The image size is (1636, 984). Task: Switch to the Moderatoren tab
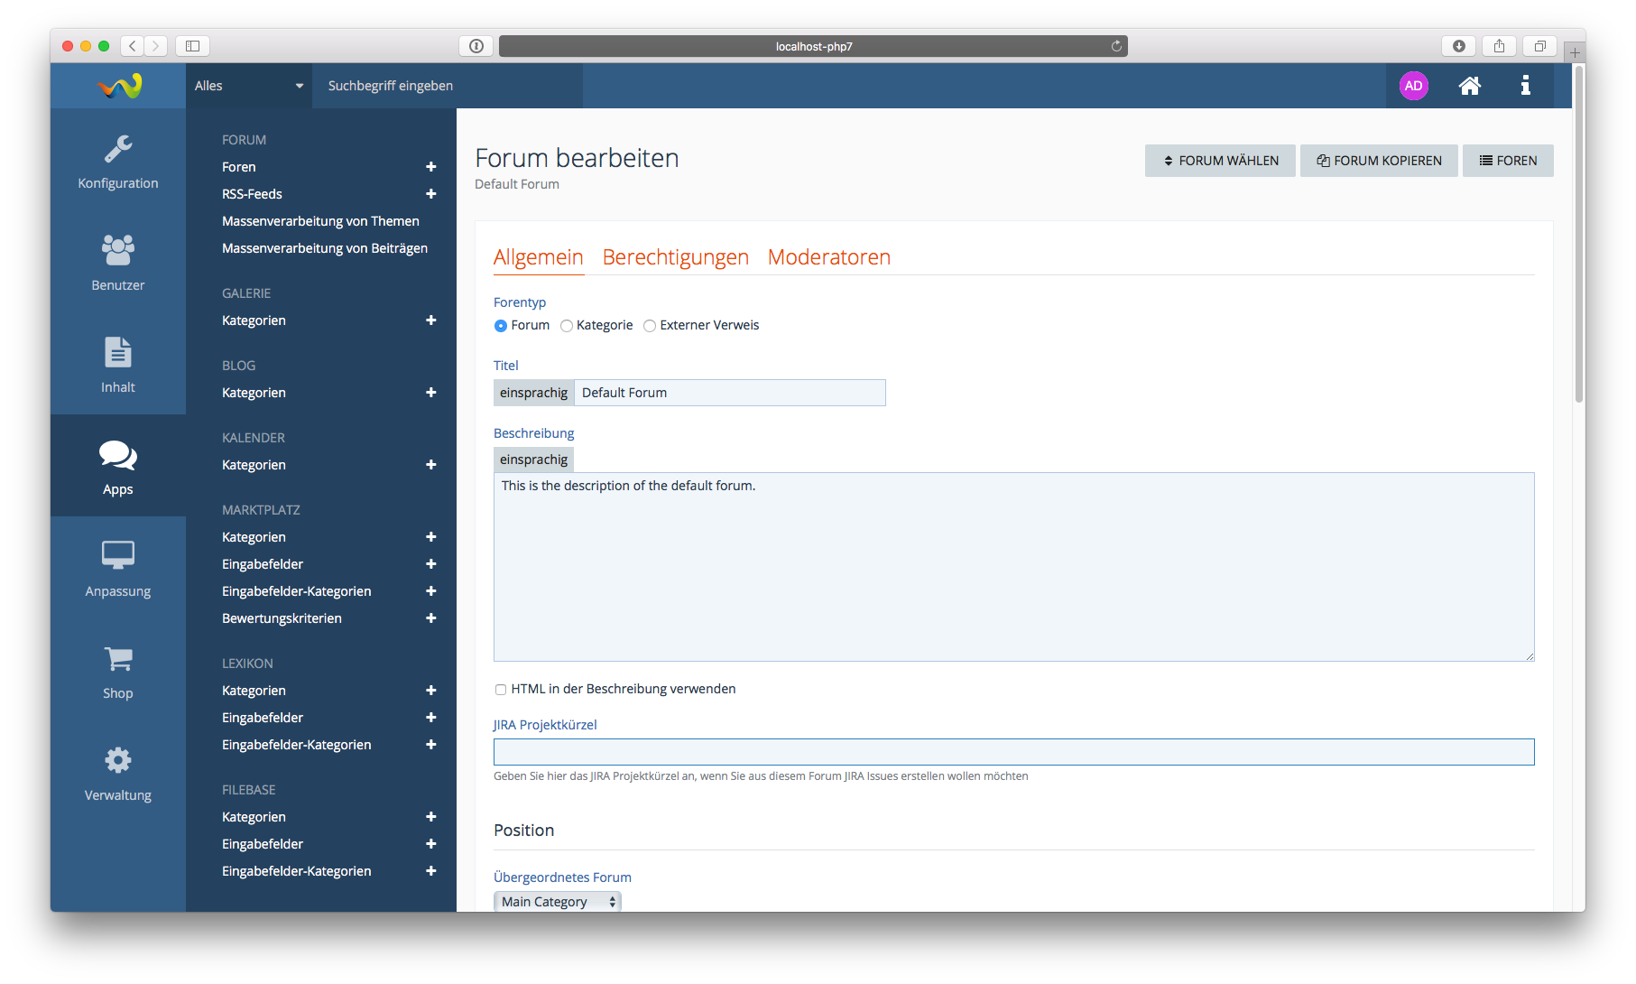point(828,257)
